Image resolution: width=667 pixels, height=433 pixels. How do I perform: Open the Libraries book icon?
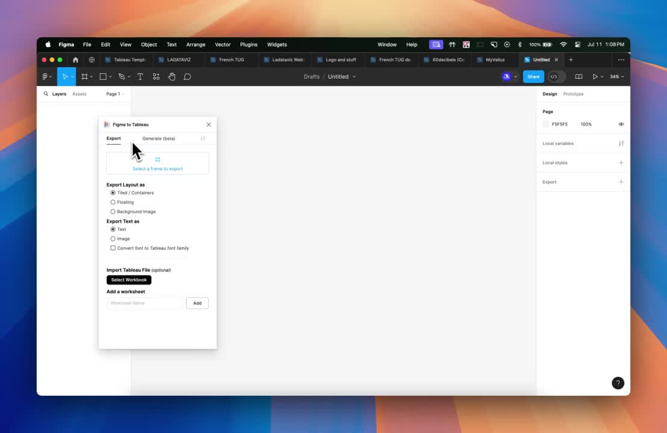(x=579, y=77)
